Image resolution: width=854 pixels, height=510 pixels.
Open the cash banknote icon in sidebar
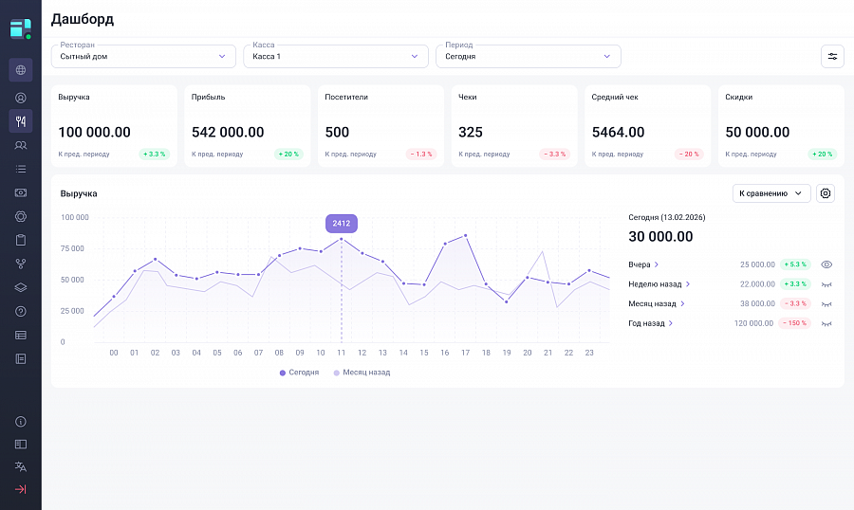click(21, 192)
